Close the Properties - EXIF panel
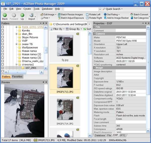The height and width of the screenshot is (143, 151). pyautogui.click(x=148, y=23)
